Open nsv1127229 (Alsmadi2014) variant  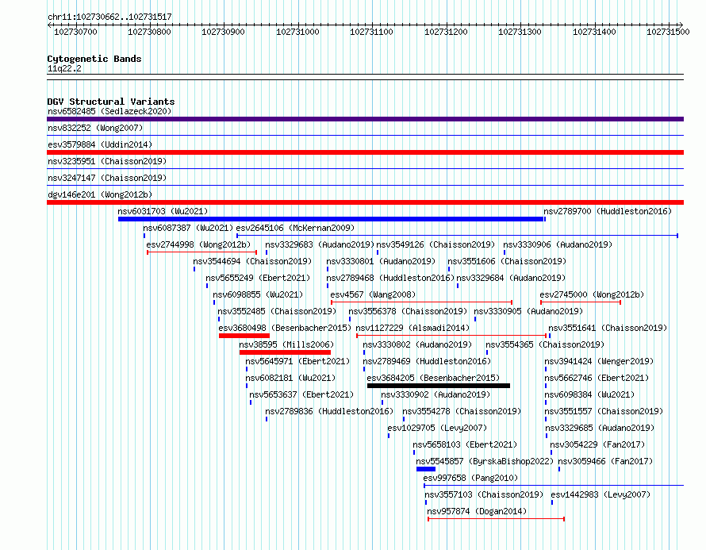tap(412, 328)
